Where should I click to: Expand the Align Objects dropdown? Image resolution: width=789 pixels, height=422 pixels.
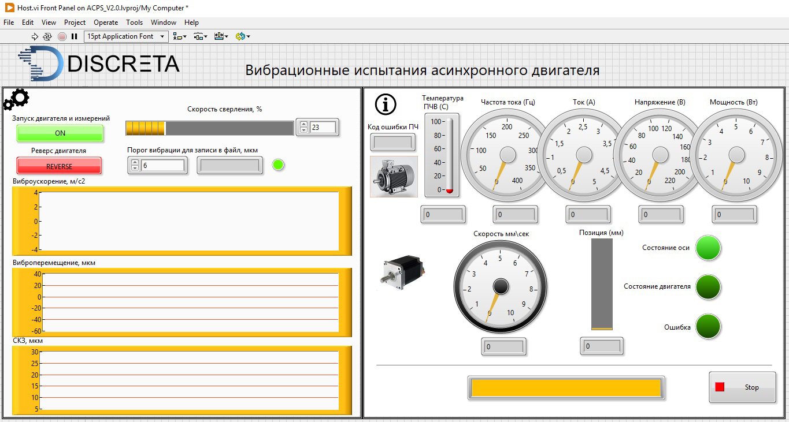179,36
